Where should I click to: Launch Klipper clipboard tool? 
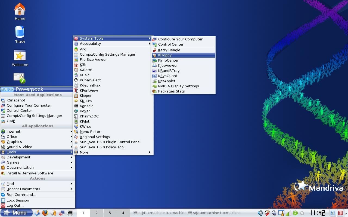click(113, 96)
